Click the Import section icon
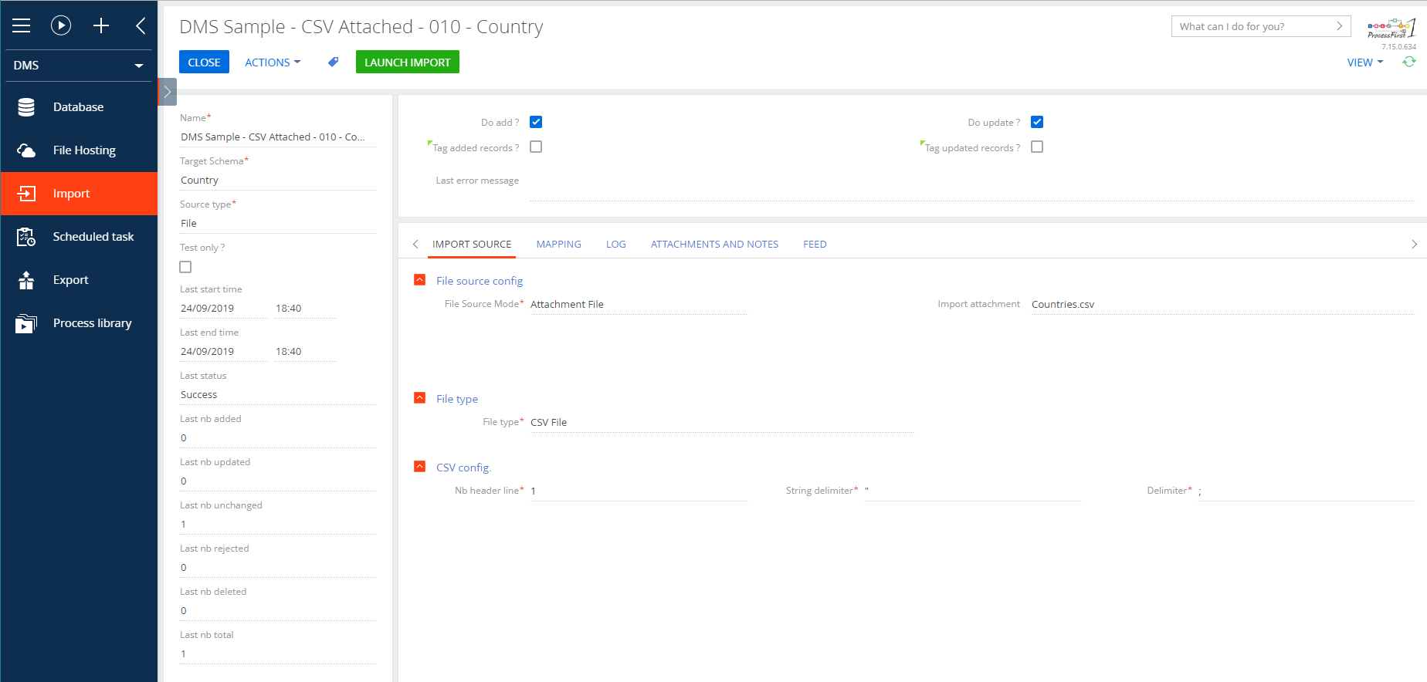Screen dimensions: 1427x682 [26, 194]
